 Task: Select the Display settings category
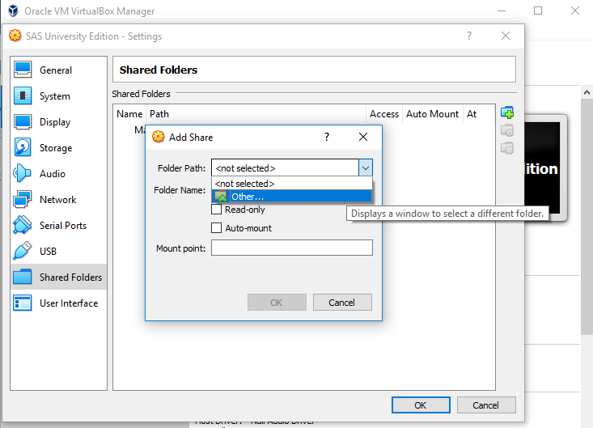(58, 122)
